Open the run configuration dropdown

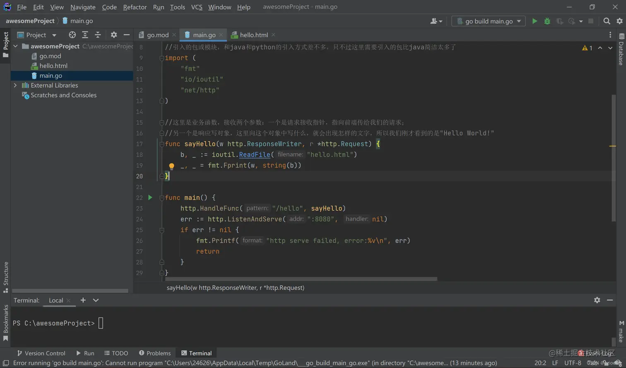pos(489,21)
